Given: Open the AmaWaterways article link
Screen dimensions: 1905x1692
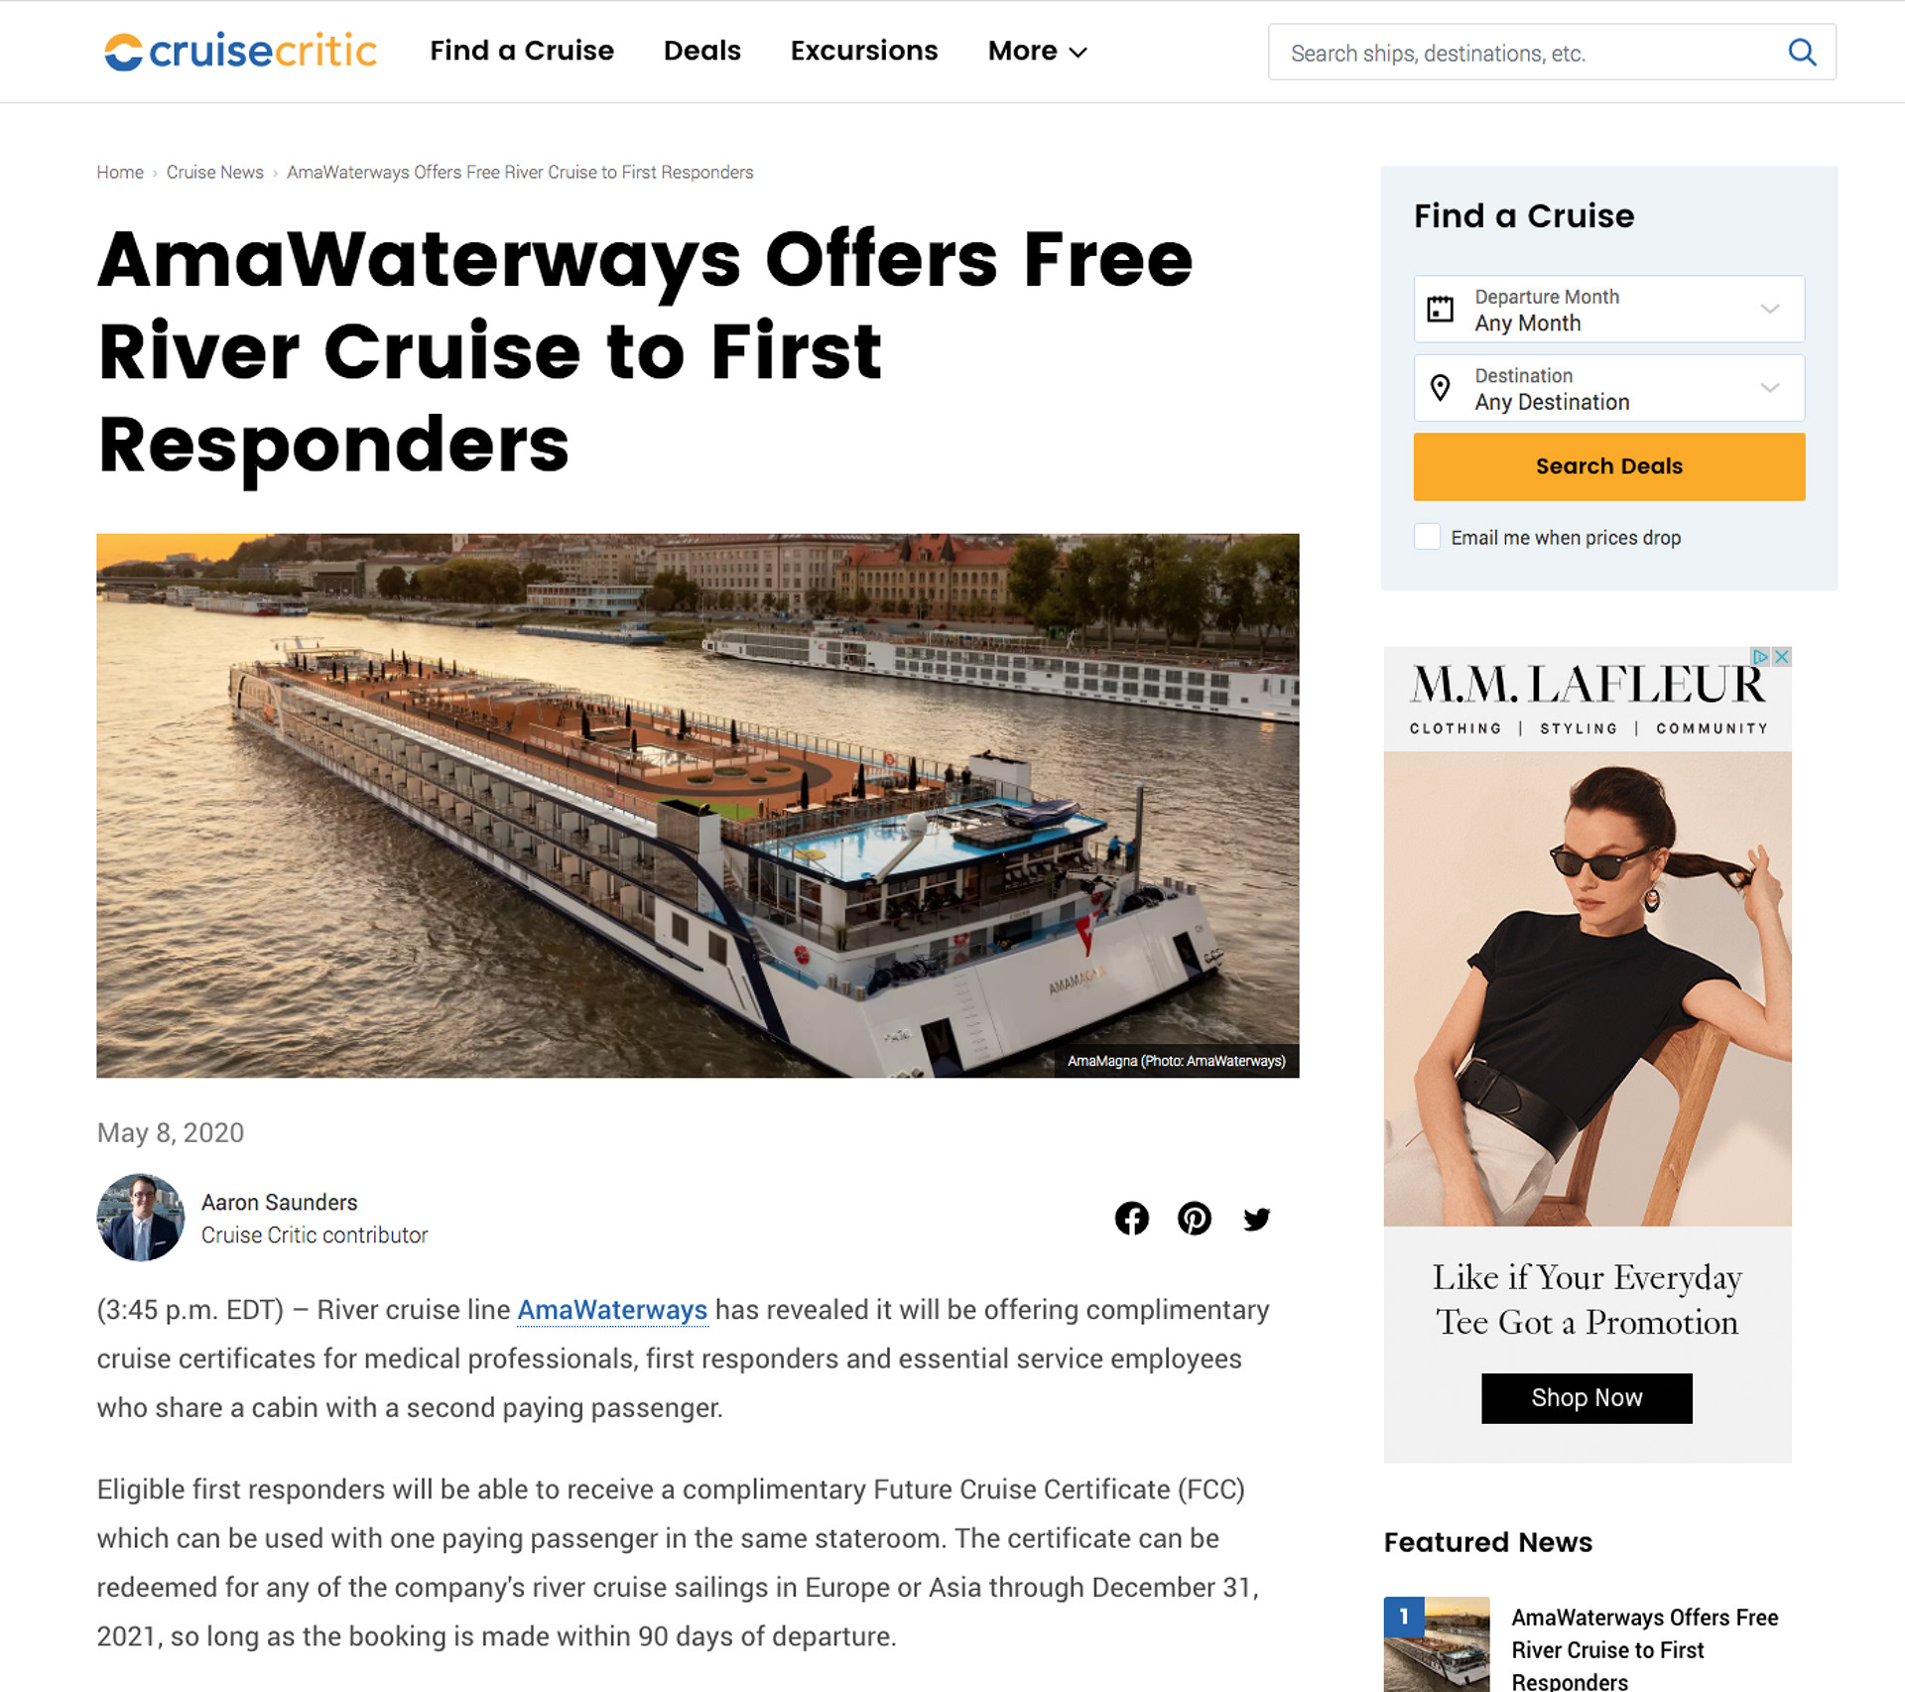Looking at the screenshot, I should pyautogui.click(x=612, y=1310).
